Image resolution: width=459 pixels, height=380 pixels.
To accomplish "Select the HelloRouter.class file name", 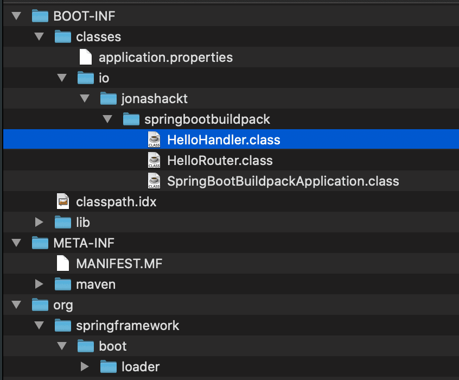I will click(x=220, y=161).
